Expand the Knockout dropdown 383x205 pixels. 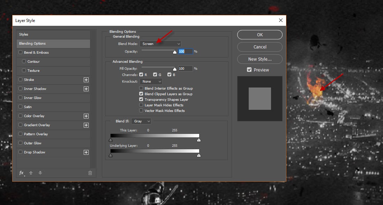tap(151, 81)
